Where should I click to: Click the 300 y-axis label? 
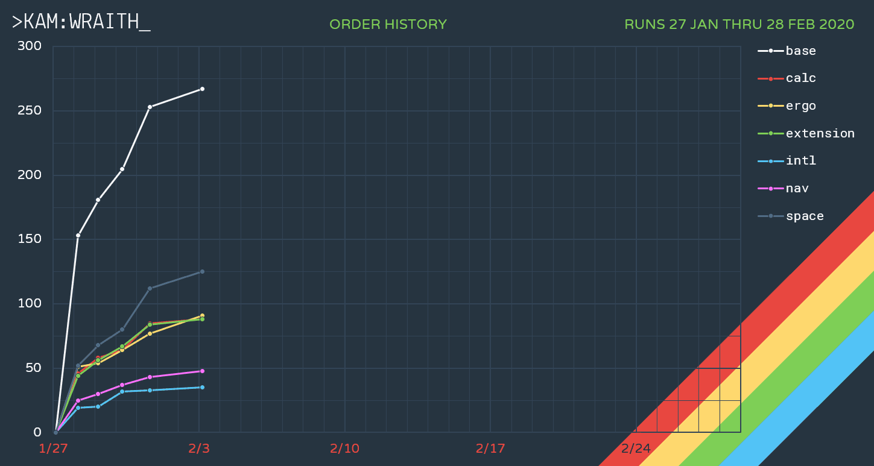(x=30, y=46)
